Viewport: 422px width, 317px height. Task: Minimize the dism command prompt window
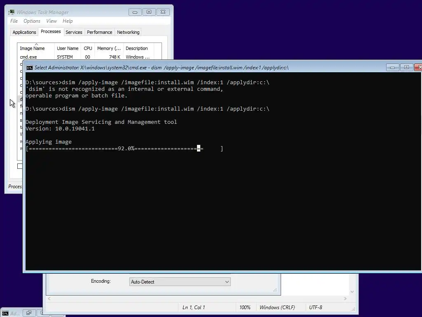[393, 67]
